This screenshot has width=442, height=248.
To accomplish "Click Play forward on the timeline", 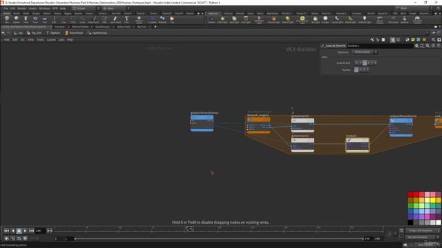I will tap(25, 231).
